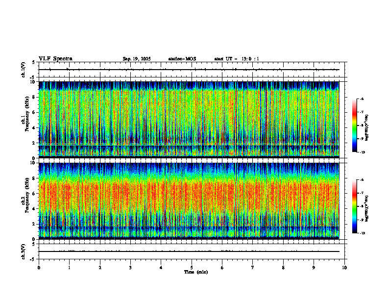The height and width of the screenshot is (300, 388).
Task: Click the red 6 kHz band in ch.2 spectrogram
Action: click(x=189, y=194)
